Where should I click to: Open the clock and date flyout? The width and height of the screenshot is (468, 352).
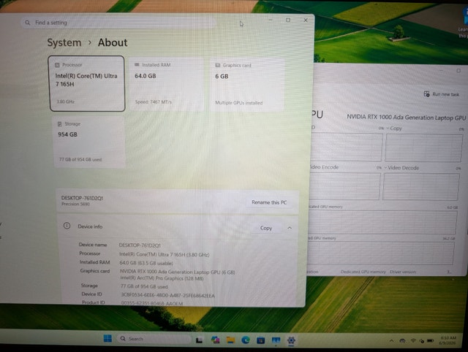(448, 340)
